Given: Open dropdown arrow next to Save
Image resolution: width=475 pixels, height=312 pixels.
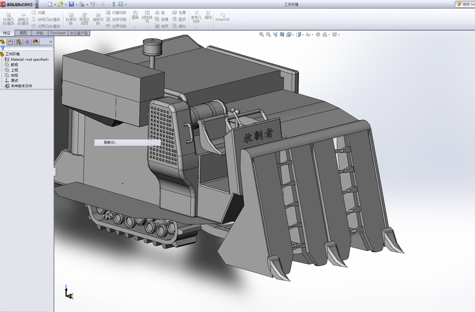Looking at the screenshot, I should pos(76,4).
